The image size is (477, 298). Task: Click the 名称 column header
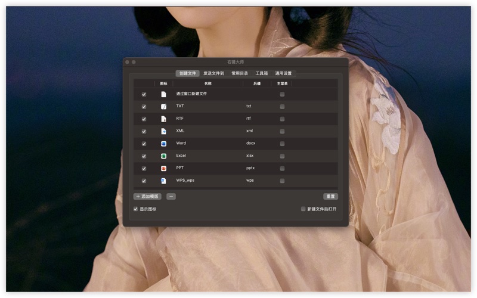(207, 83)
